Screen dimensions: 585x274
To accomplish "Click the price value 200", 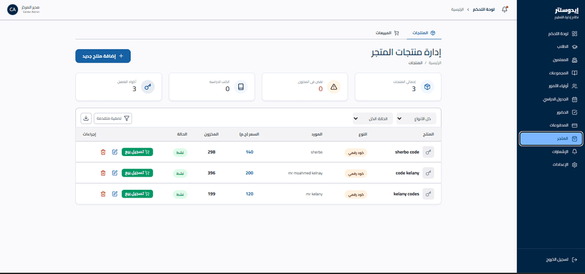I will [x=249, y=173].
